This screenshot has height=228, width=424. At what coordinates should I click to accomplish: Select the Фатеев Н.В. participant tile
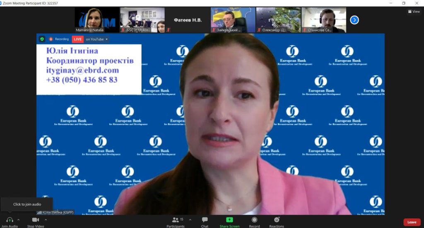pos(188,20)
